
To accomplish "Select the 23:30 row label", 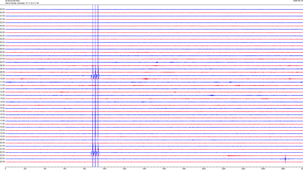I will point(2,162).
